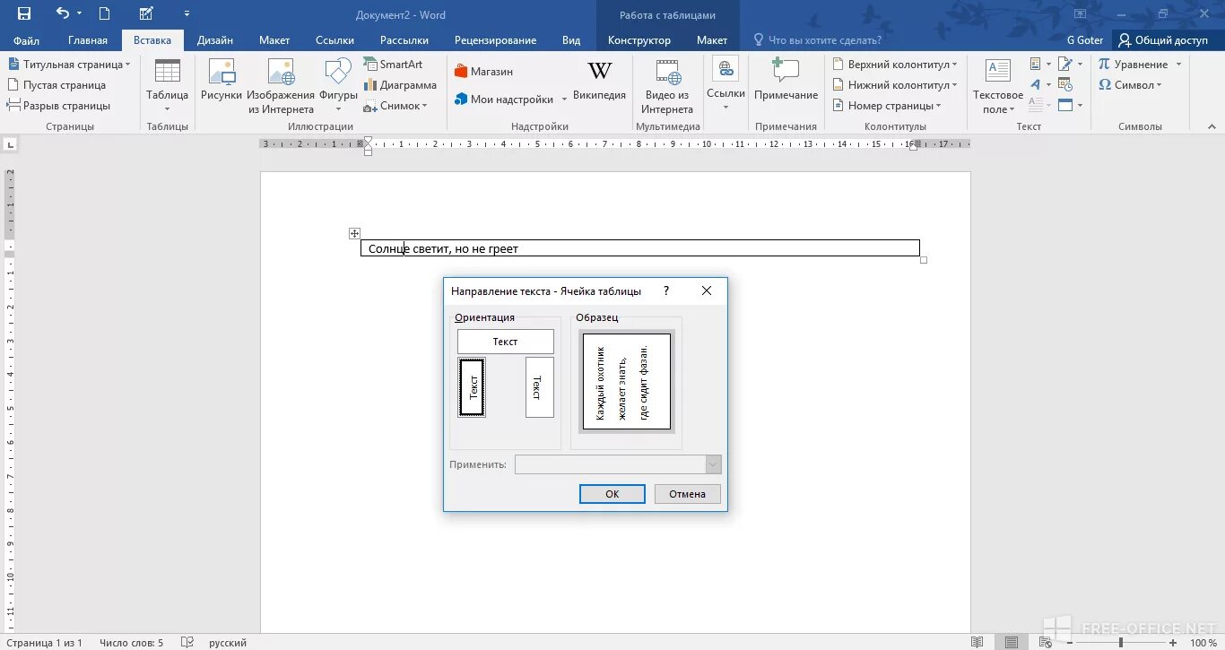The height and width of the screenshot is (650, 1225).
Task: Switch to Mailings (Рассылки) tab
Action: 404,40
